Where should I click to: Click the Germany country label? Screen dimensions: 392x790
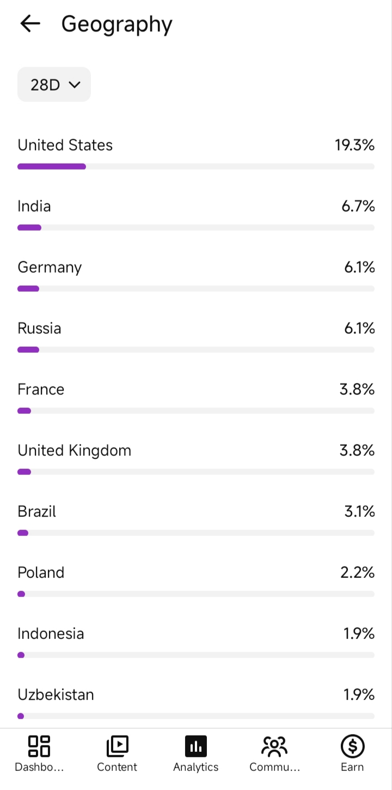50,267
